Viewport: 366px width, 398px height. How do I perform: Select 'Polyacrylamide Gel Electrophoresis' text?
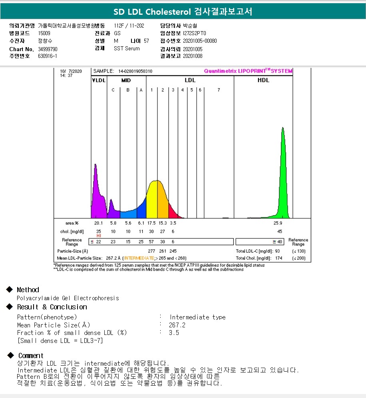tap(68, 298)
